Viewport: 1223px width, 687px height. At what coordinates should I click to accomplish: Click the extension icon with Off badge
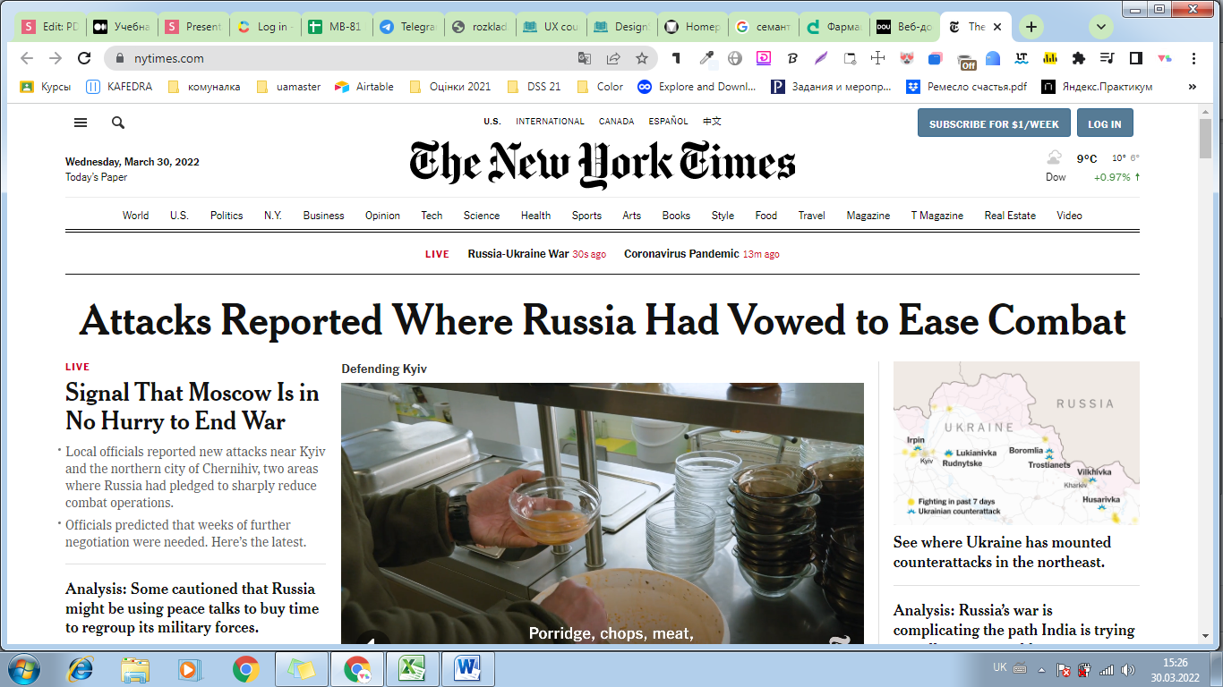pyautogui.click(x=965, y=60)
